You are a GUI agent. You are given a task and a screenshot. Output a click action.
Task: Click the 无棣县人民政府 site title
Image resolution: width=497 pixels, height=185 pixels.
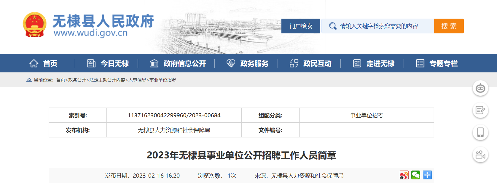click(103, 21)
